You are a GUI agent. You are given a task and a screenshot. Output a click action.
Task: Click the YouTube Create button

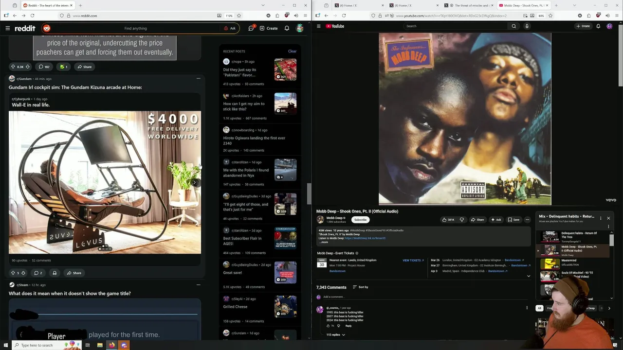point(583,26)
